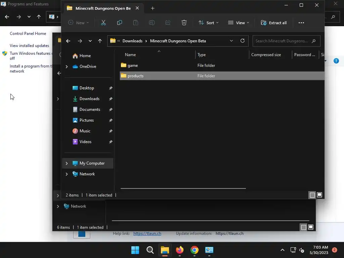Screen dimensions: 344x258
Task: Open the View dropdown menu
Action: (x=239, y=23)
